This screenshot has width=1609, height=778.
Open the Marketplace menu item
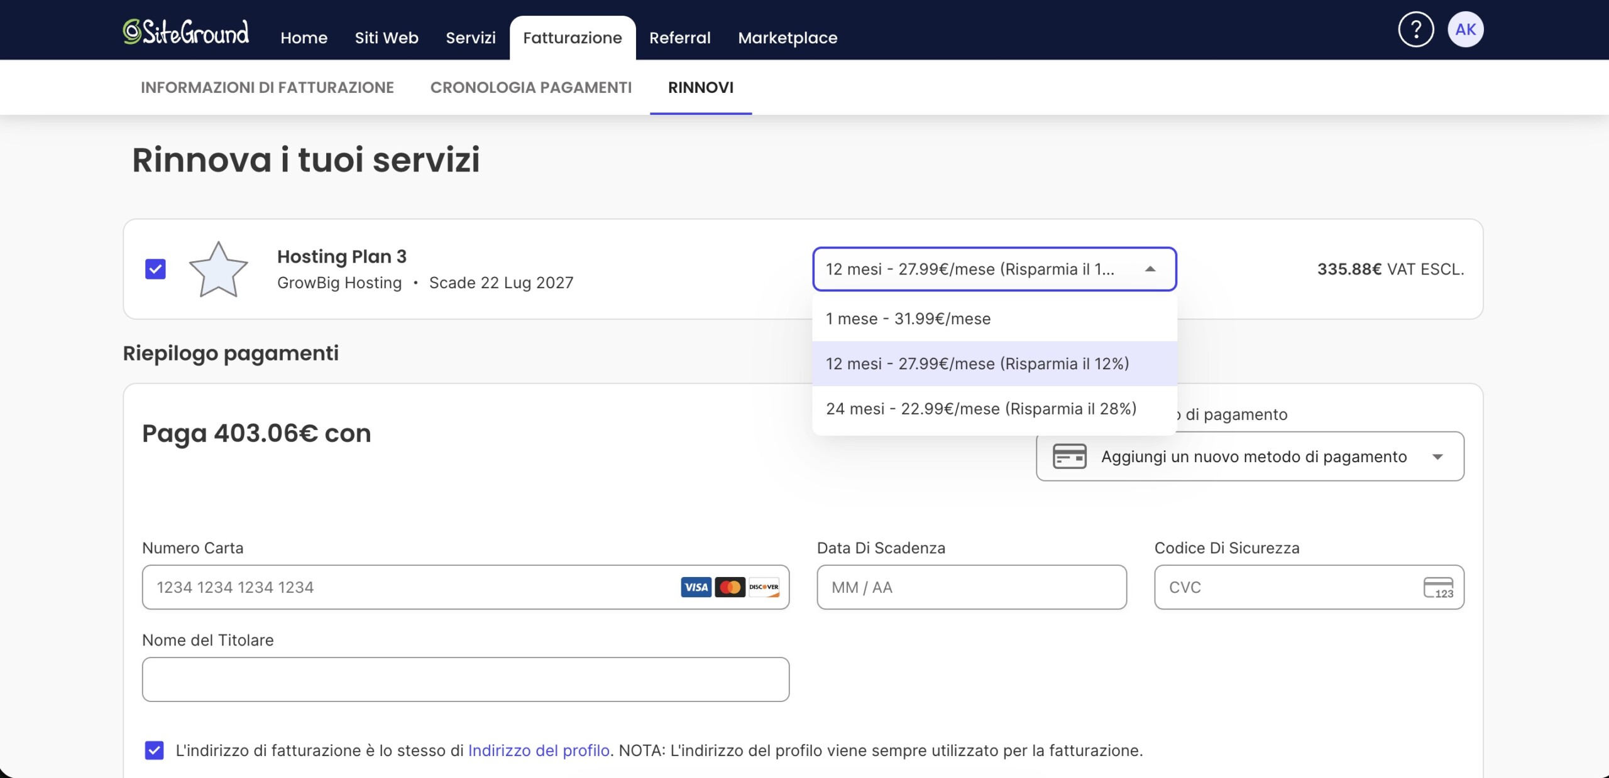pos(788,38)
